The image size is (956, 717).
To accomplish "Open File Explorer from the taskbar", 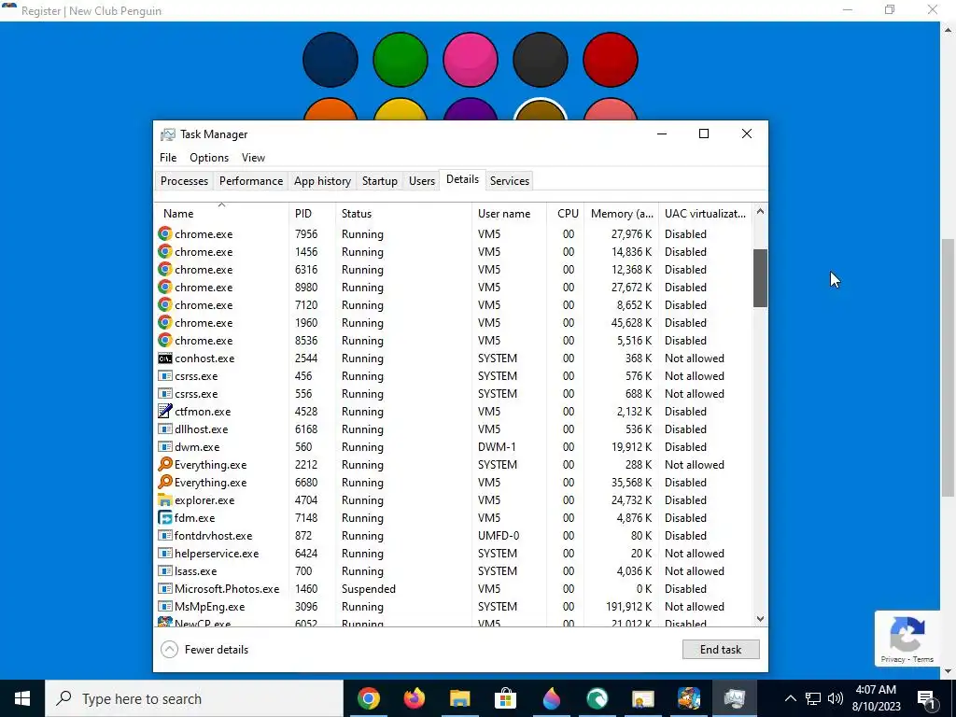I will click(459, 698).
